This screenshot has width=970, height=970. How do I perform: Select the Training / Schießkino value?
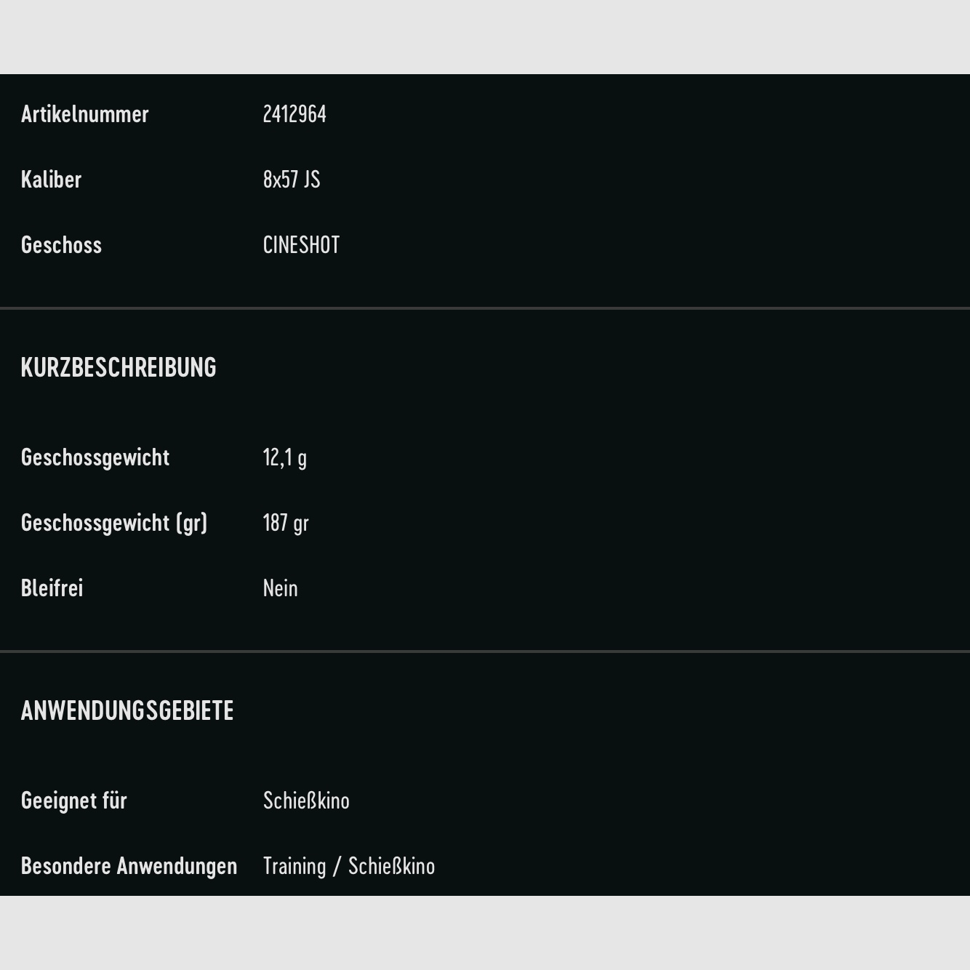[x=349, y=866]
